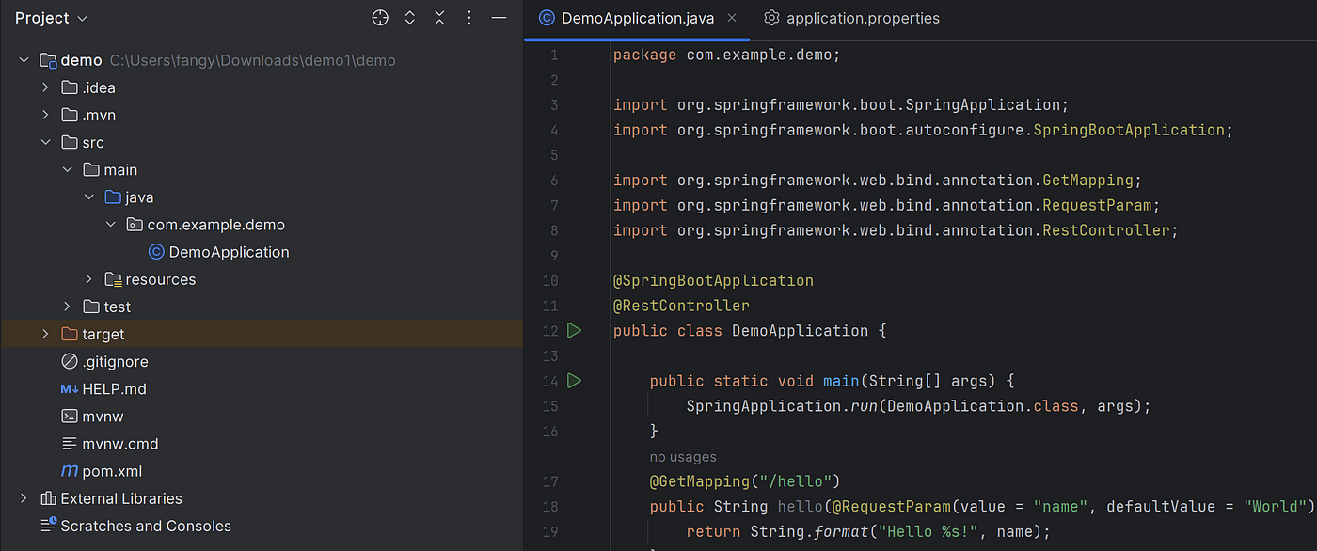Viewport: 1317px width, 551px height.
Task: Click the Scratches and Consoles icon
Action: (x=48, y=526)
